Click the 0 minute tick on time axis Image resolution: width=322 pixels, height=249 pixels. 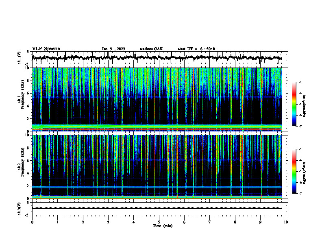[32, 222]
